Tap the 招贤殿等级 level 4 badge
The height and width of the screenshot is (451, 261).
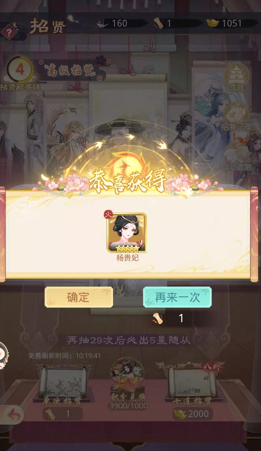click(20, 69)
